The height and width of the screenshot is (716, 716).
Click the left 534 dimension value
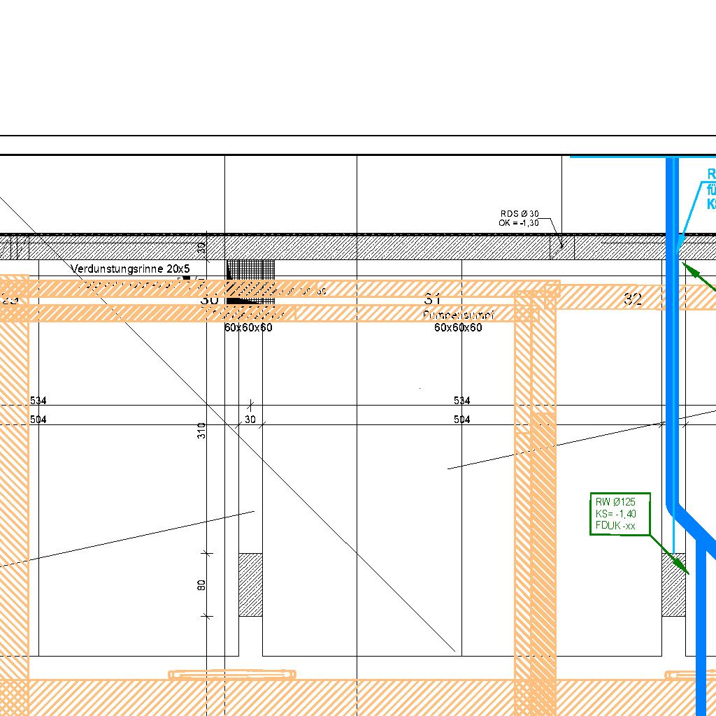[38, 401]
